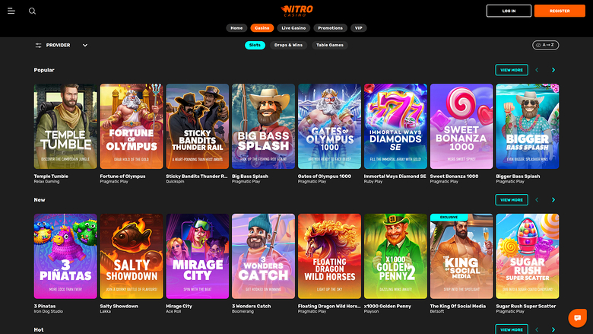The image size is (593, 334).
Task: Show next Popular games arrow
Action: tap(553, 70)
